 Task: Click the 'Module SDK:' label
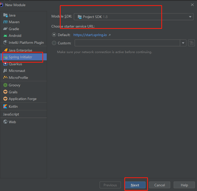pyautogui.click(x=62, y=16)
